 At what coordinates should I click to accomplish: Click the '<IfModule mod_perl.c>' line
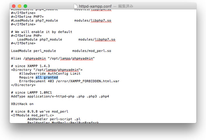pyautogui.click(x=32, y=115)
